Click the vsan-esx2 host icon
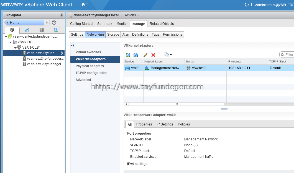 [24, 59]
